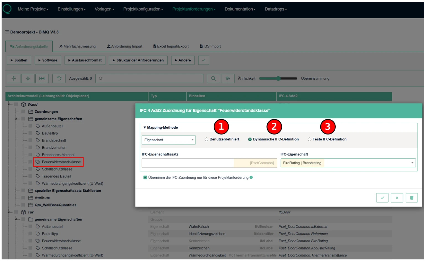425x261 pixels.
Task: Click the Struktur der Anforderungen button
Action: (x=138, y=60)
